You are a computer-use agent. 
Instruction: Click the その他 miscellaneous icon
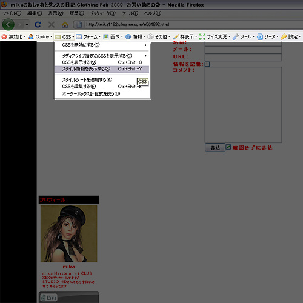tap(150, 36)
